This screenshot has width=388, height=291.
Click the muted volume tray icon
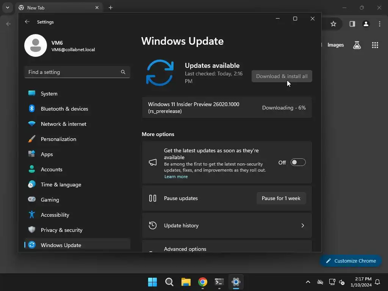(342, 282)
